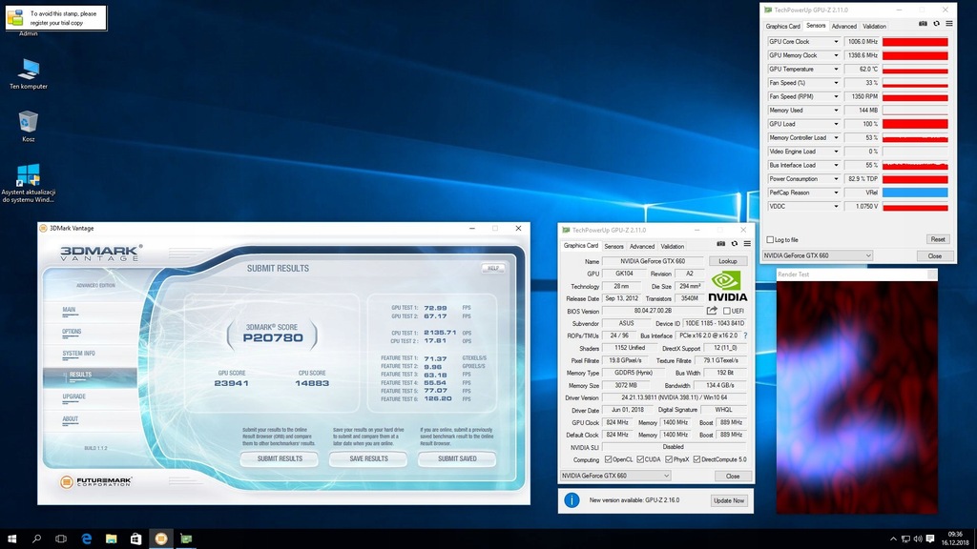The height and width of the screenshot is (549, 977).
Task: Switch to Validation tab in Sensors window
Action: point(874,26)
